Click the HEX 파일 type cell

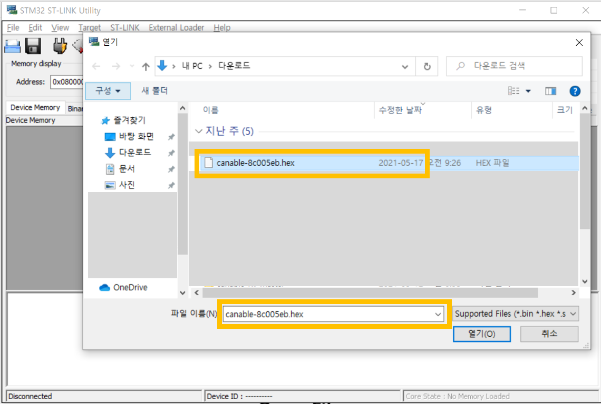click(x=492, y=163)
